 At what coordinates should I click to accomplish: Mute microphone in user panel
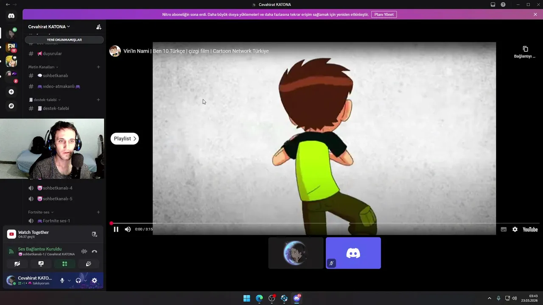tap(62, 280)
